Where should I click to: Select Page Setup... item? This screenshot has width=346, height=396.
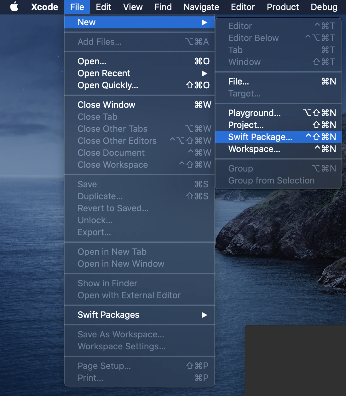(x=140, y=366)
